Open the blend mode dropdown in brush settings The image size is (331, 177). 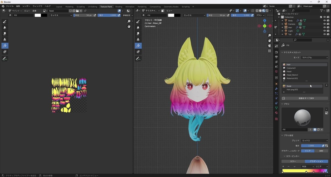tap(314, 140)
